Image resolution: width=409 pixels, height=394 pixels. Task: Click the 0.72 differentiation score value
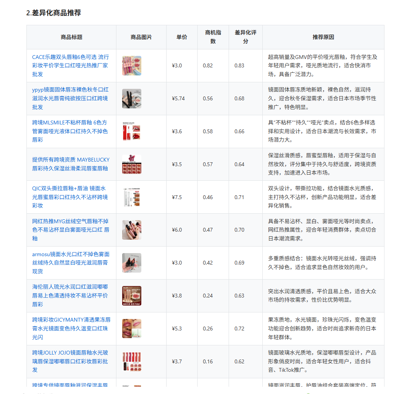click(x=239, y=329)
